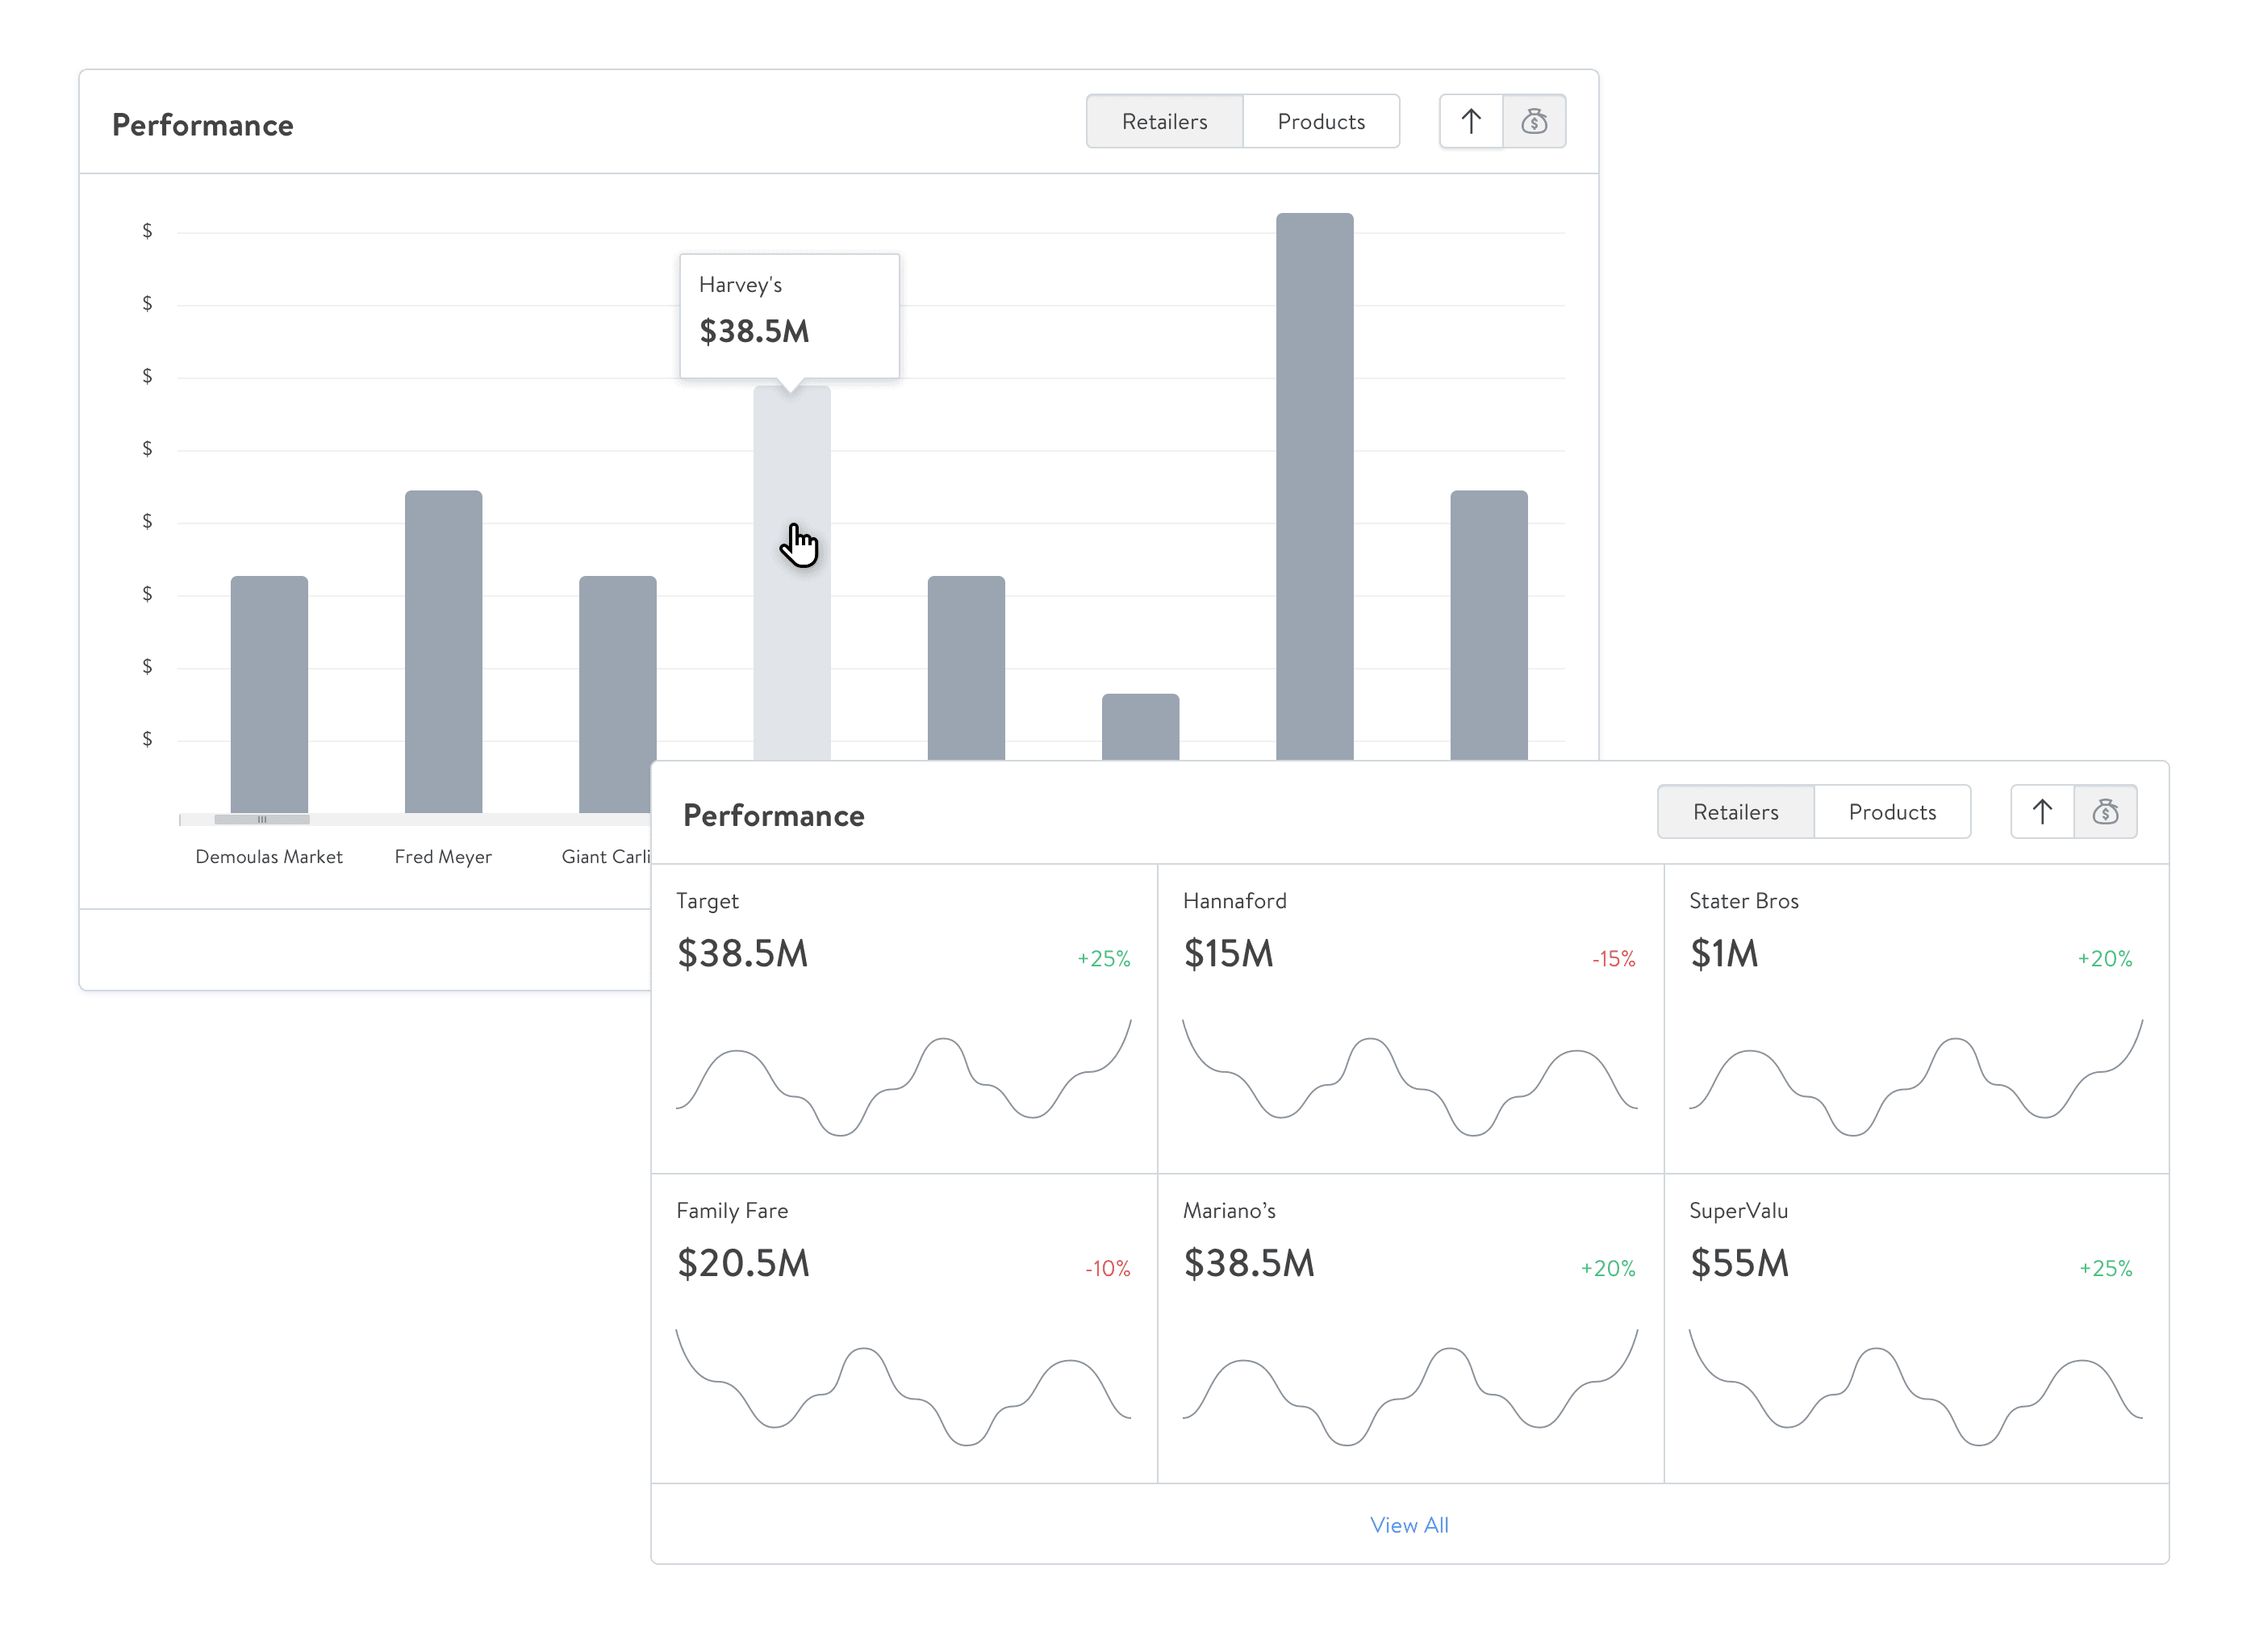Click the Mariano's sparkline chart
2259x1652 pixels.
(x=1409, y=1387)
